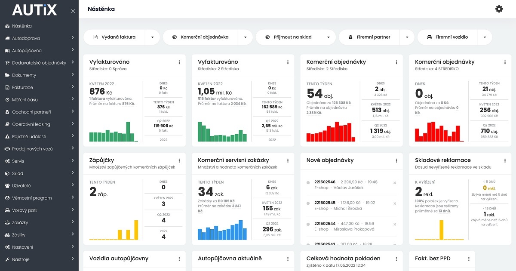
Task: Dismiss order 221502546 with its X icon
Action: pos(395,182)
